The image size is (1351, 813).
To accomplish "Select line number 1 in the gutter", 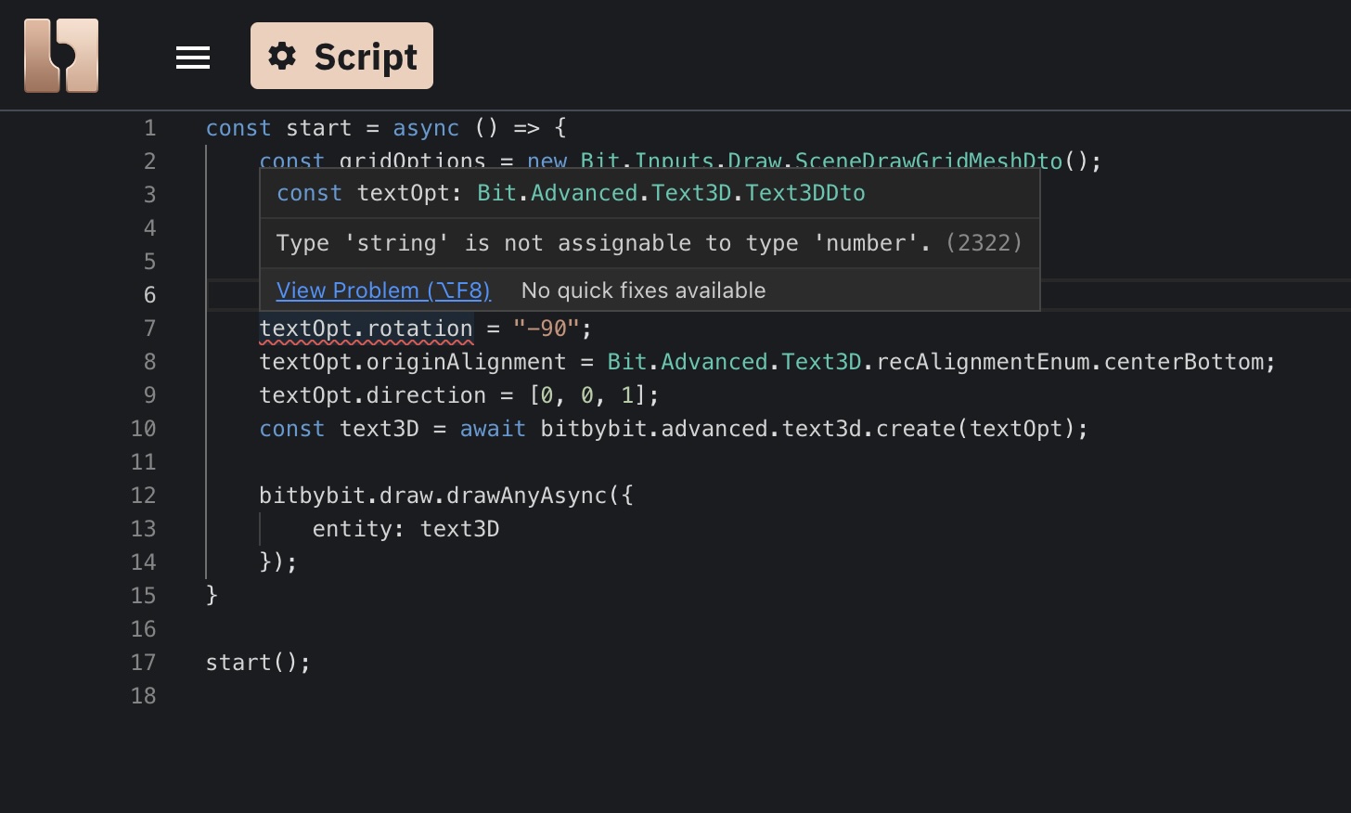I will coord(149,128).
